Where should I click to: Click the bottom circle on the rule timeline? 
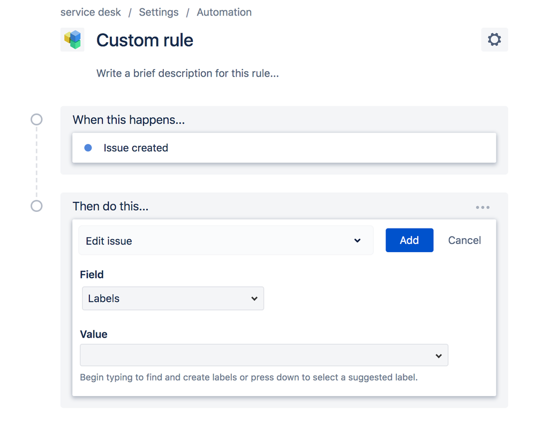pyautogui.click(x=36, y=206)
